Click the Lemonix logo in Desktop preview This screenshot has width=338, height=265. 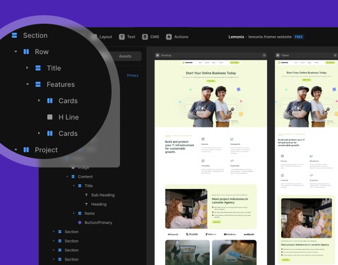point(188,63)
